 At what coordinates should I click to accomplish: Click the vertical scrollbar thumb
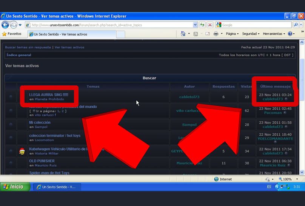point(302,80)
